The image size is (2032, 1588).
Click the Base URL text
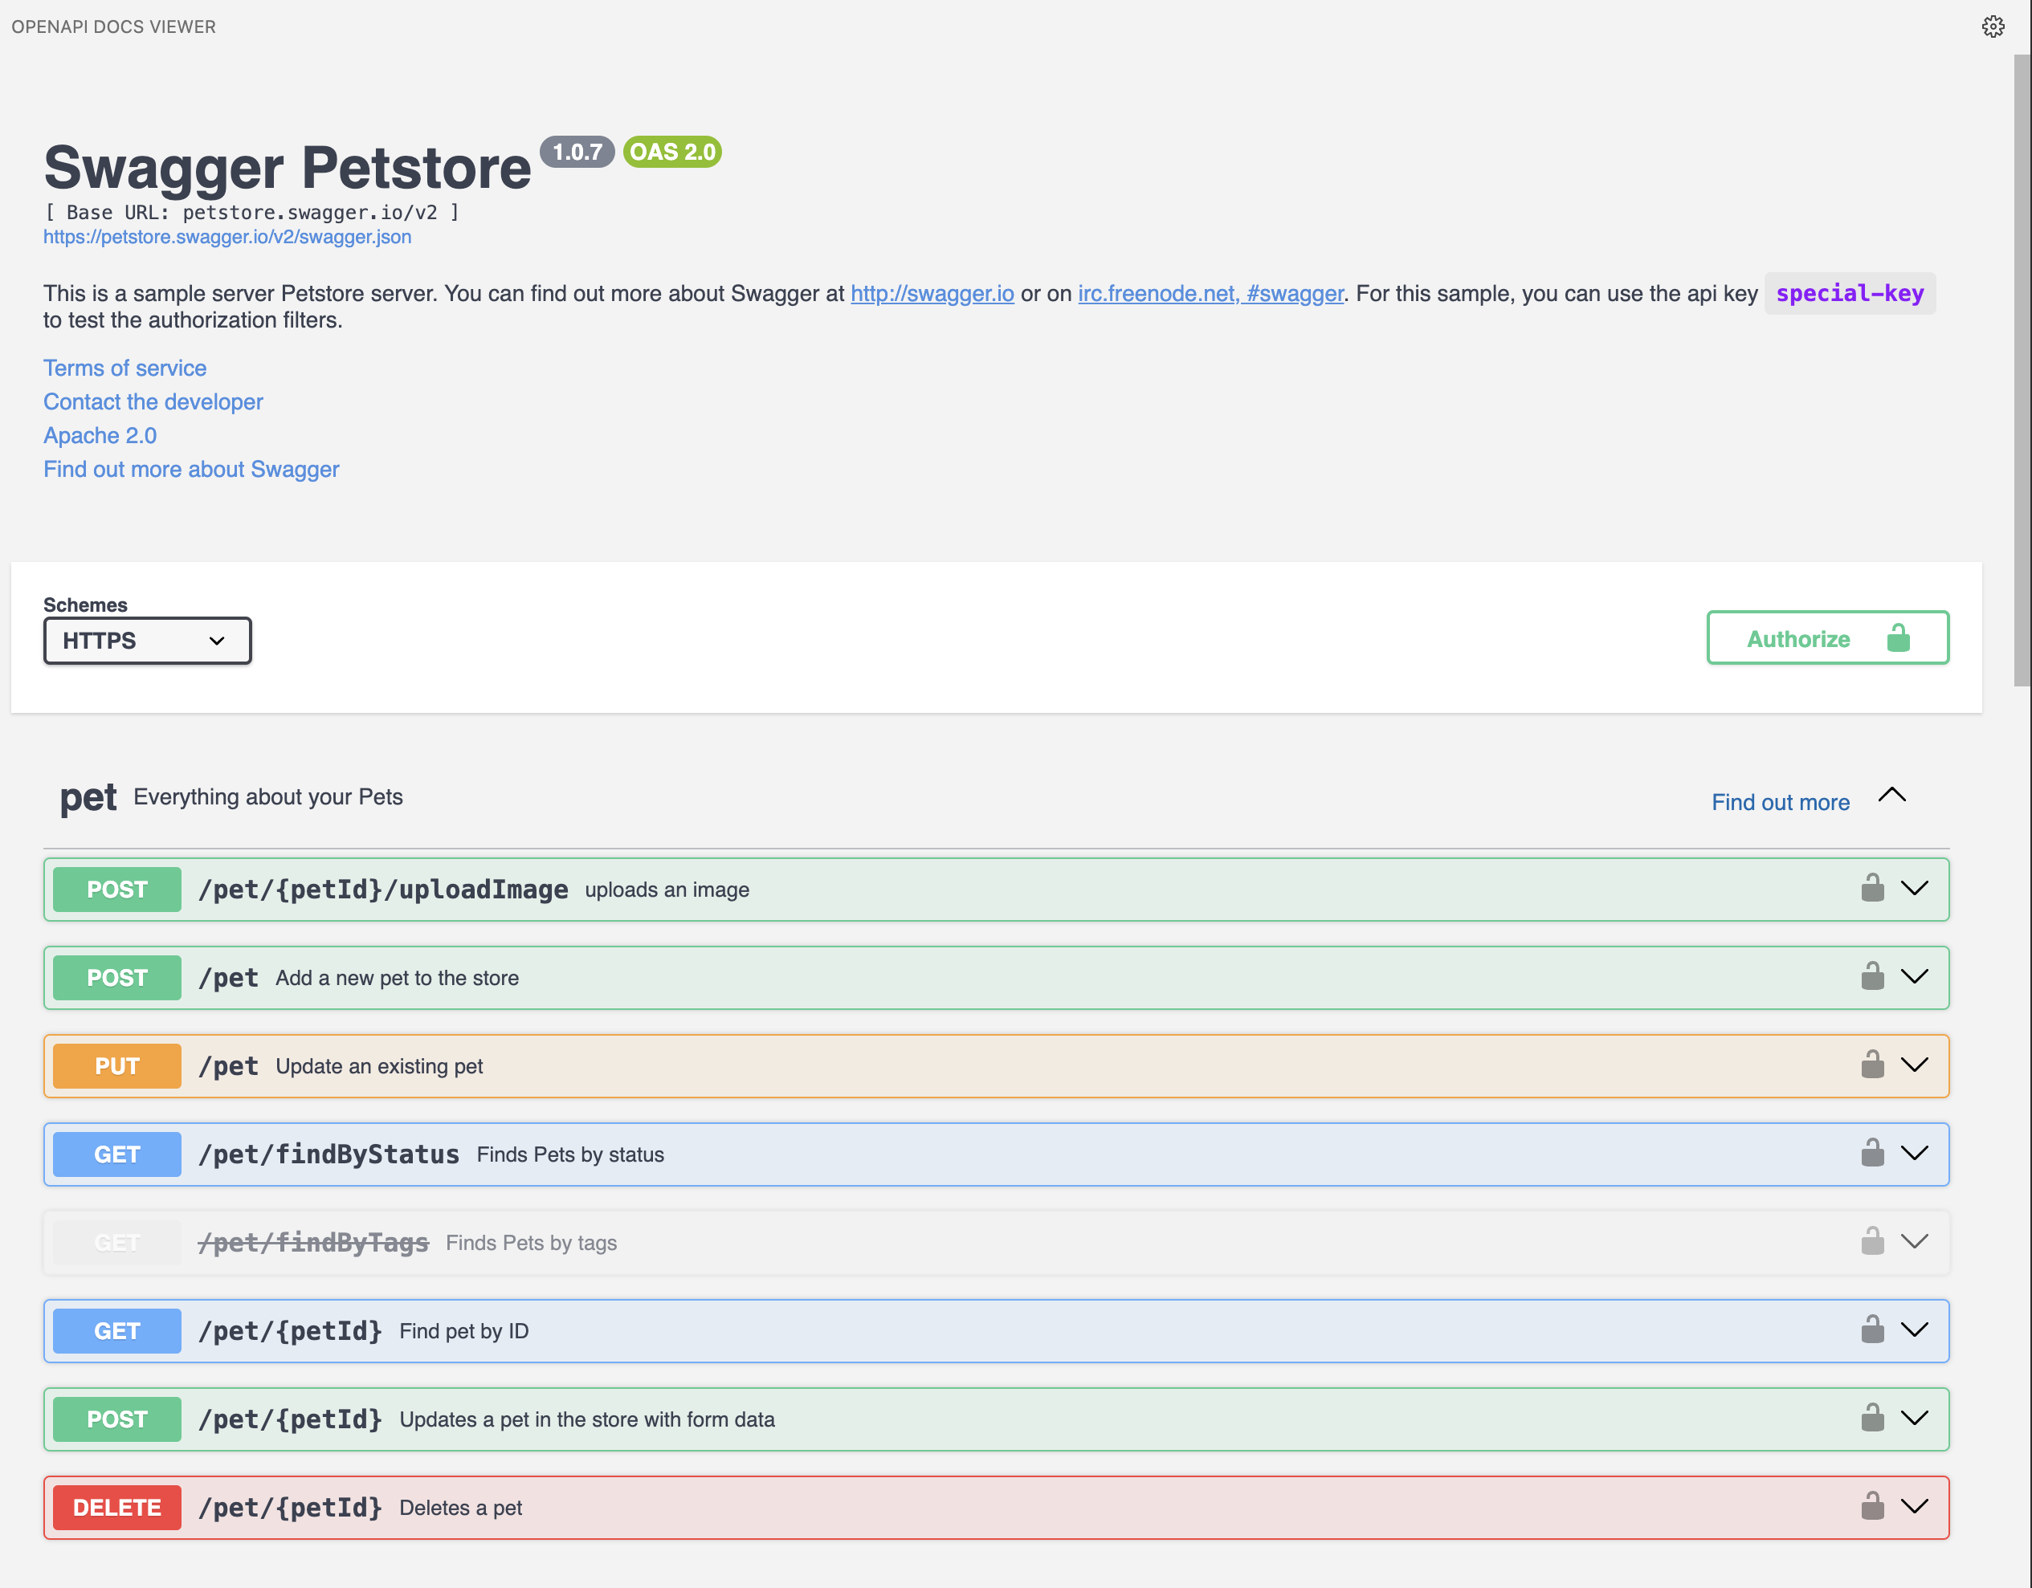tap(252, 213)
